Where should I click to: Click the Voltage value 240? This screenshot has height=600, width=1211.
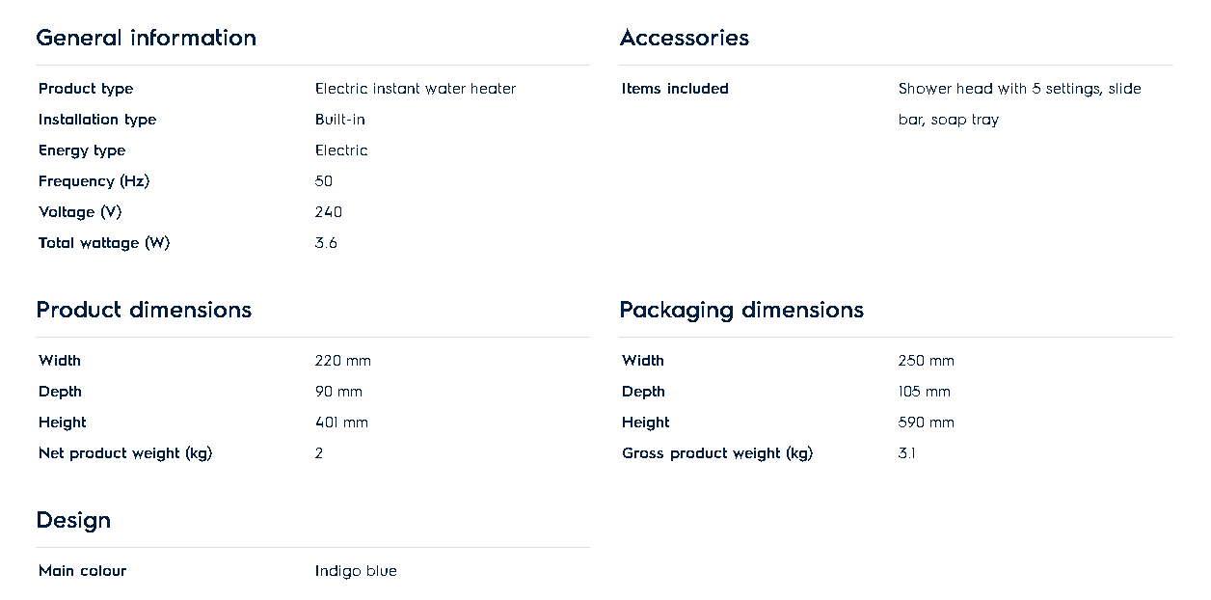pyautogui.click(x=328, y=212)
